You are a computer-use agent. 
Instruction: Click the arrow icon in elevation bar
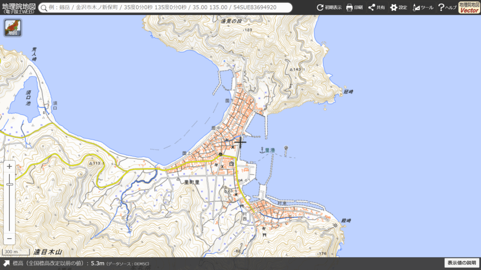[x=6, y=263]
